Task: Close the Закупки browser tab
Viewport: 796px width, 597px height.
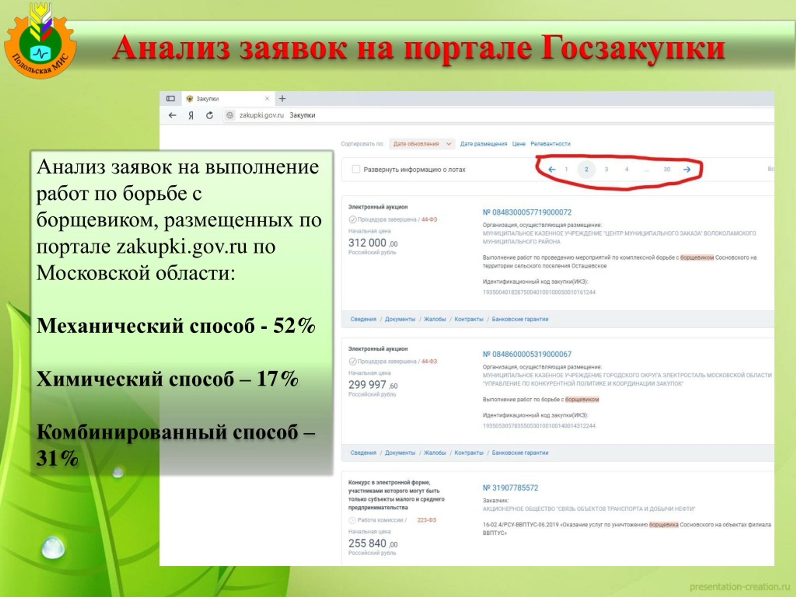Action: [267, 99]
